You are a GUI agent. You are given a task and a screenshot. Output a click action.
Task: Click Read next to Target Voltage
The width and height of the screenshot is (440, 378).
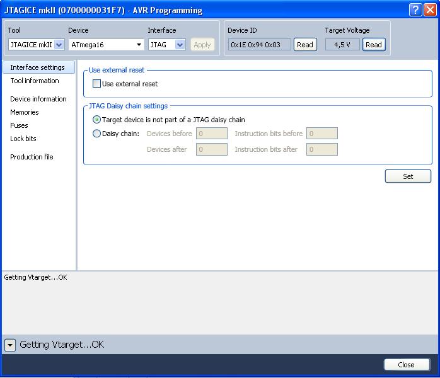pyautogui.click(x=374, y=45)
